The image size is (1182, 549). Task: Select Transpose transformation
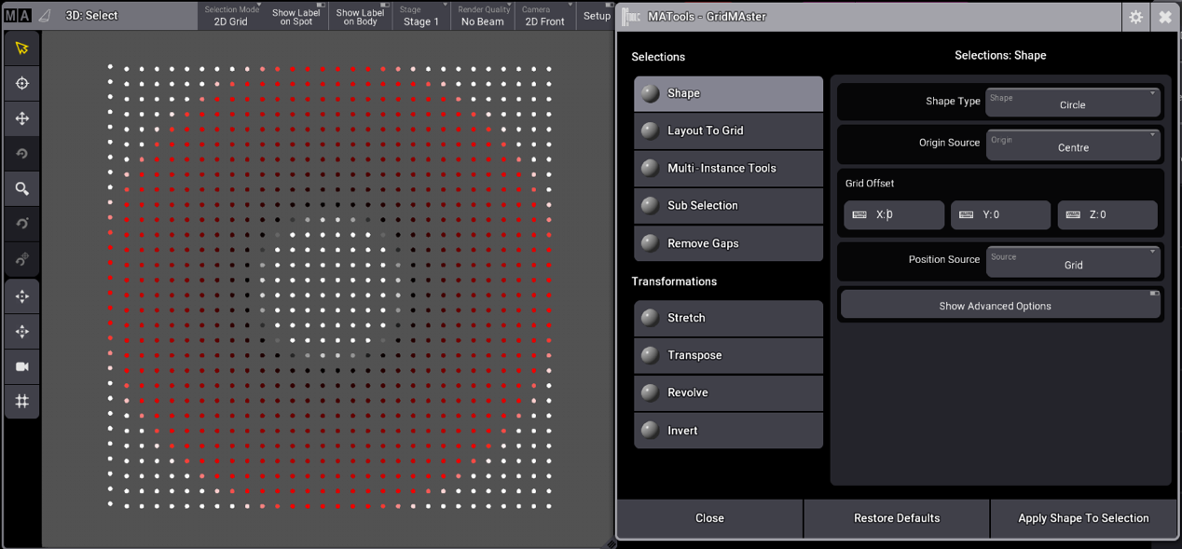tap(728, 355)
